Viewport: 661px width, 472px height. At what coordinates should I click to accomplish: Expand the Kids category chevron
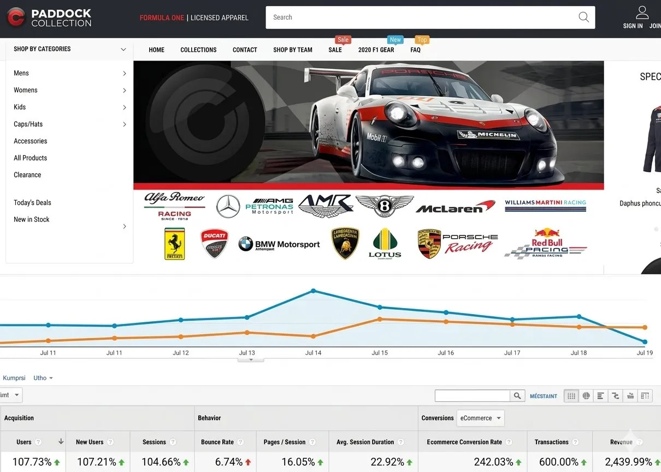[x=125, y=107]
